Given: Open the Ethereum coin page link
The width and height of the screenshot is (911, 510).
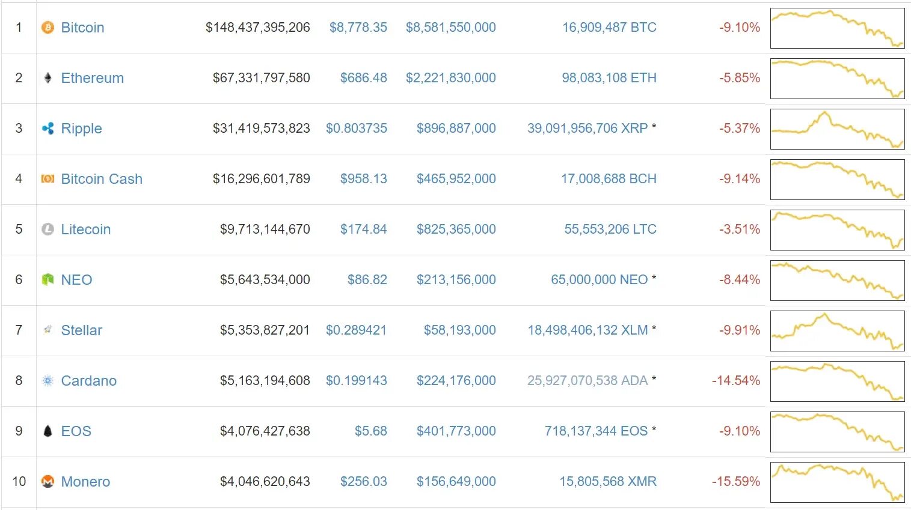Looking at the screenshot, I should tap(93, 78).
